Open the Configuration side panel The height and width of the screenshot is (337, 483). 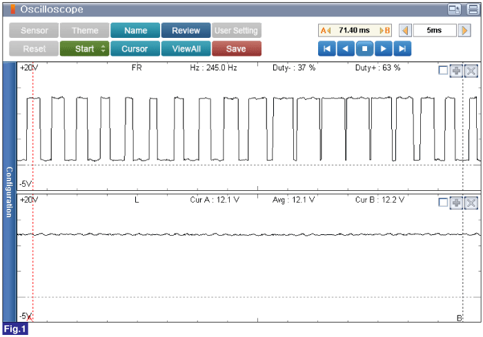click(x=10, y=192)
